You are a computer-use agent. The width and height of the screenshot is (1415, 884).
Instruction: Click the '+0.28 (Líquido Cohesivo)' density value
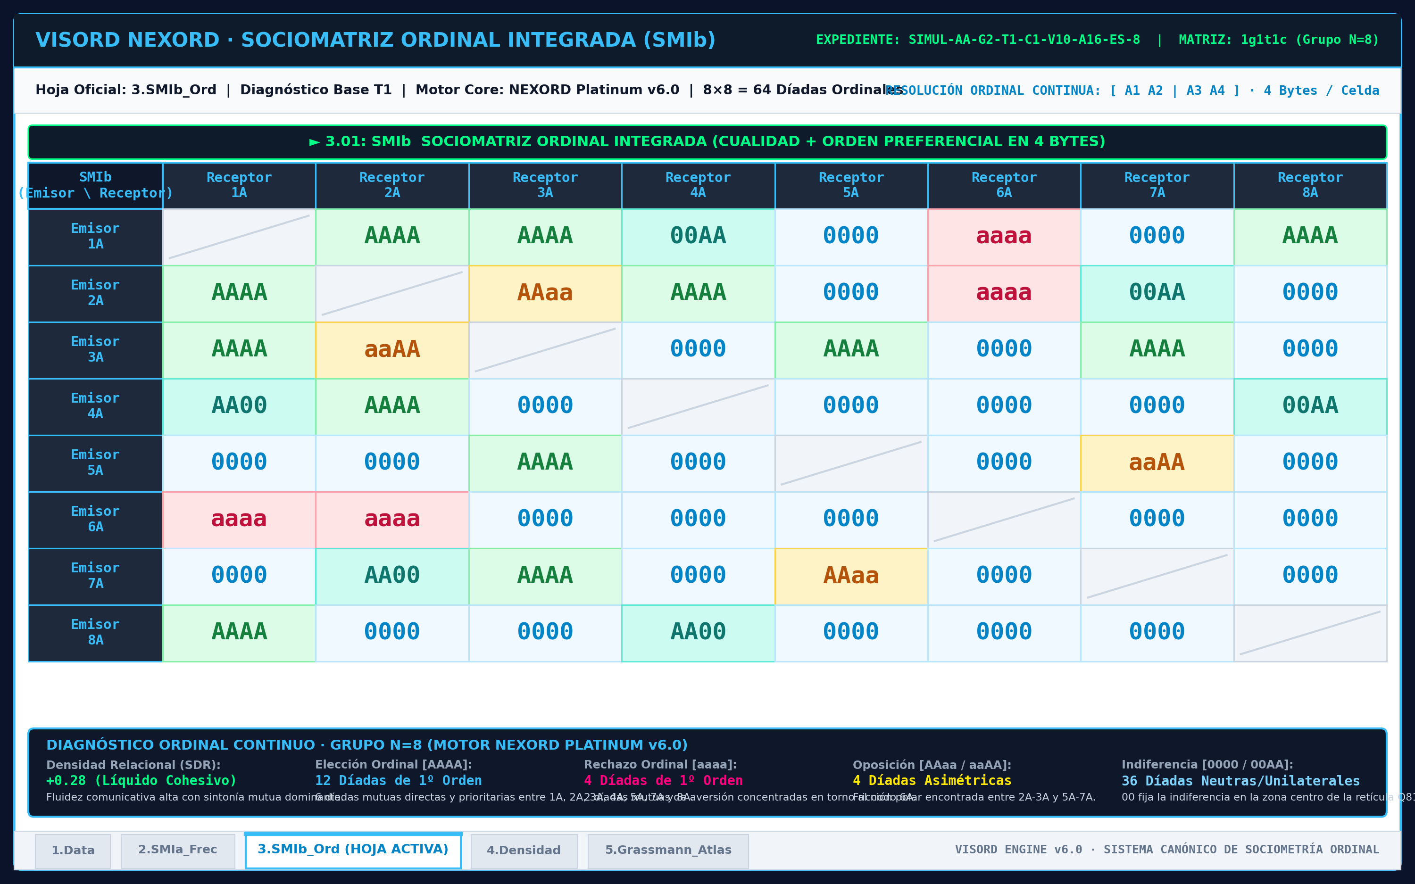141,781
